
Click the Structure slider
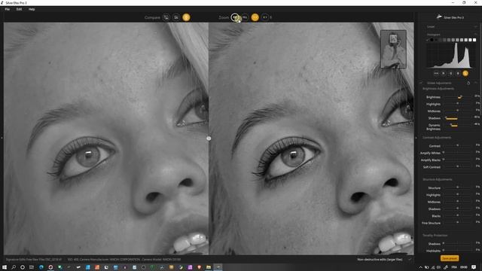tap(458, 187)
